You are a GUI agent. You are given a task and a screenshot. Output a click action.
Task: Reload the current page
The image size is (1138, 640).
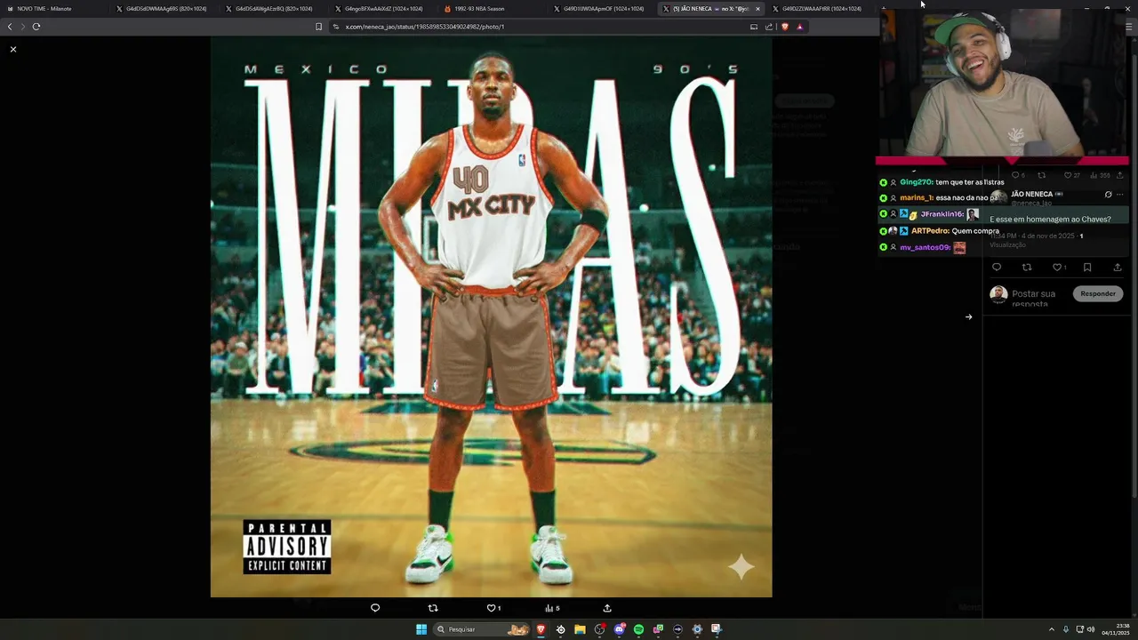(x=36, y=27)
